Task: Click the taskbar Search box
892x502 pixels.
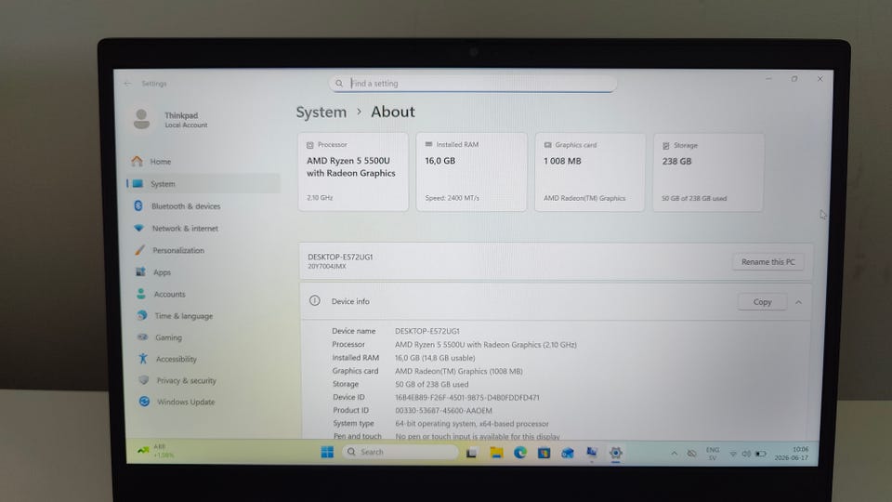Action: [400, 452]
